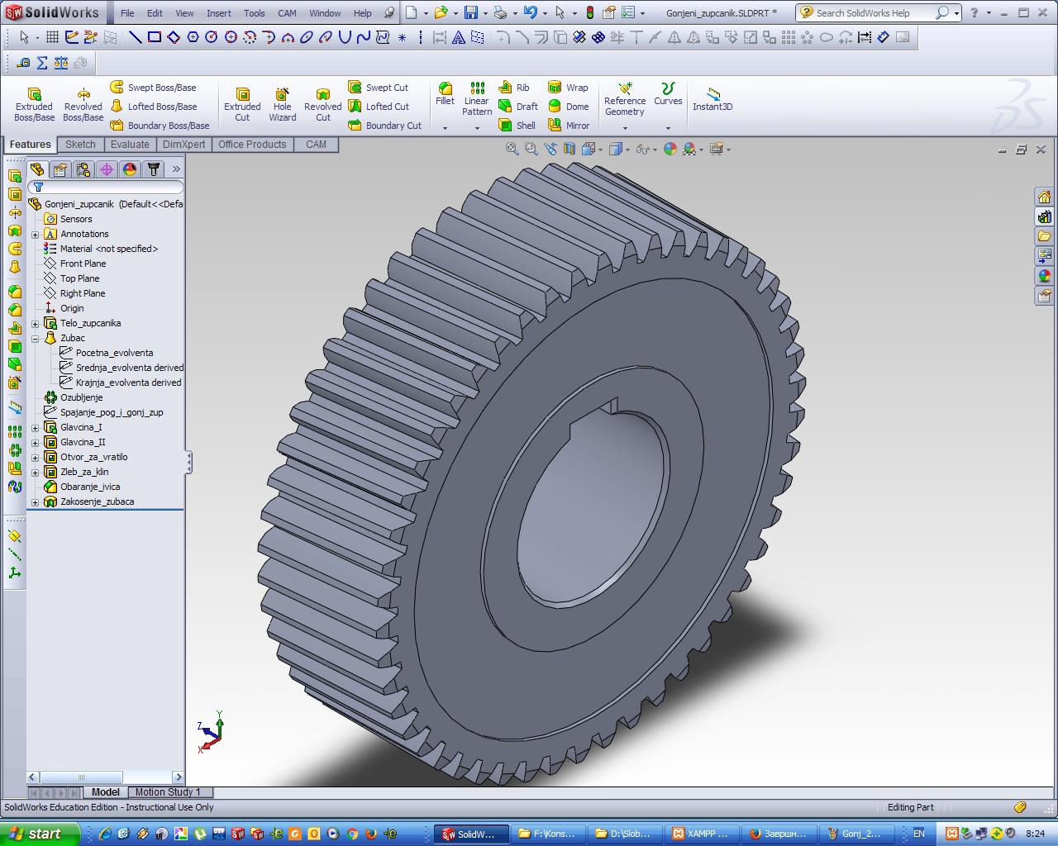Apply the Shell feature
Screen dimensions: 1058x846
[x=517, y=126]
